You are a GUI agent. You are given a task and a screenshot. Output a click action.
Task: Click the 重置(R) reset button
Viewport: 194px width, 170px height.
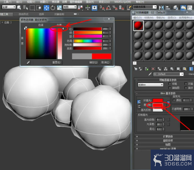coord(56,63)
